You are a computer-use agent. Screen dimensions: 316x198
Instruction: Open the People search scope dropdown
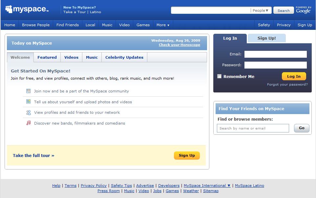[x=260, y=10]
